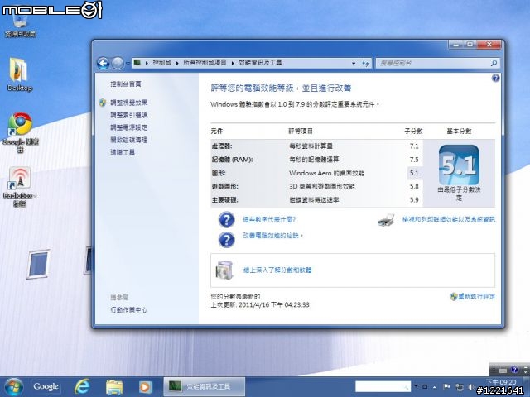This screenshot has height=397, width=530.
Task: Select 所有控制台項目 in the breadcrumb
Action: (205, 63)
